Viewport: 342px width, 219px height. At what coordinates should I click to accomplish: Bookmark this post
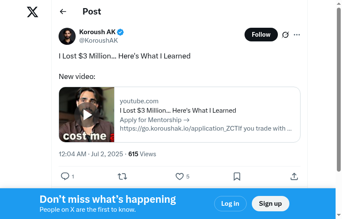pyautogui.click(x=237, y=176)
